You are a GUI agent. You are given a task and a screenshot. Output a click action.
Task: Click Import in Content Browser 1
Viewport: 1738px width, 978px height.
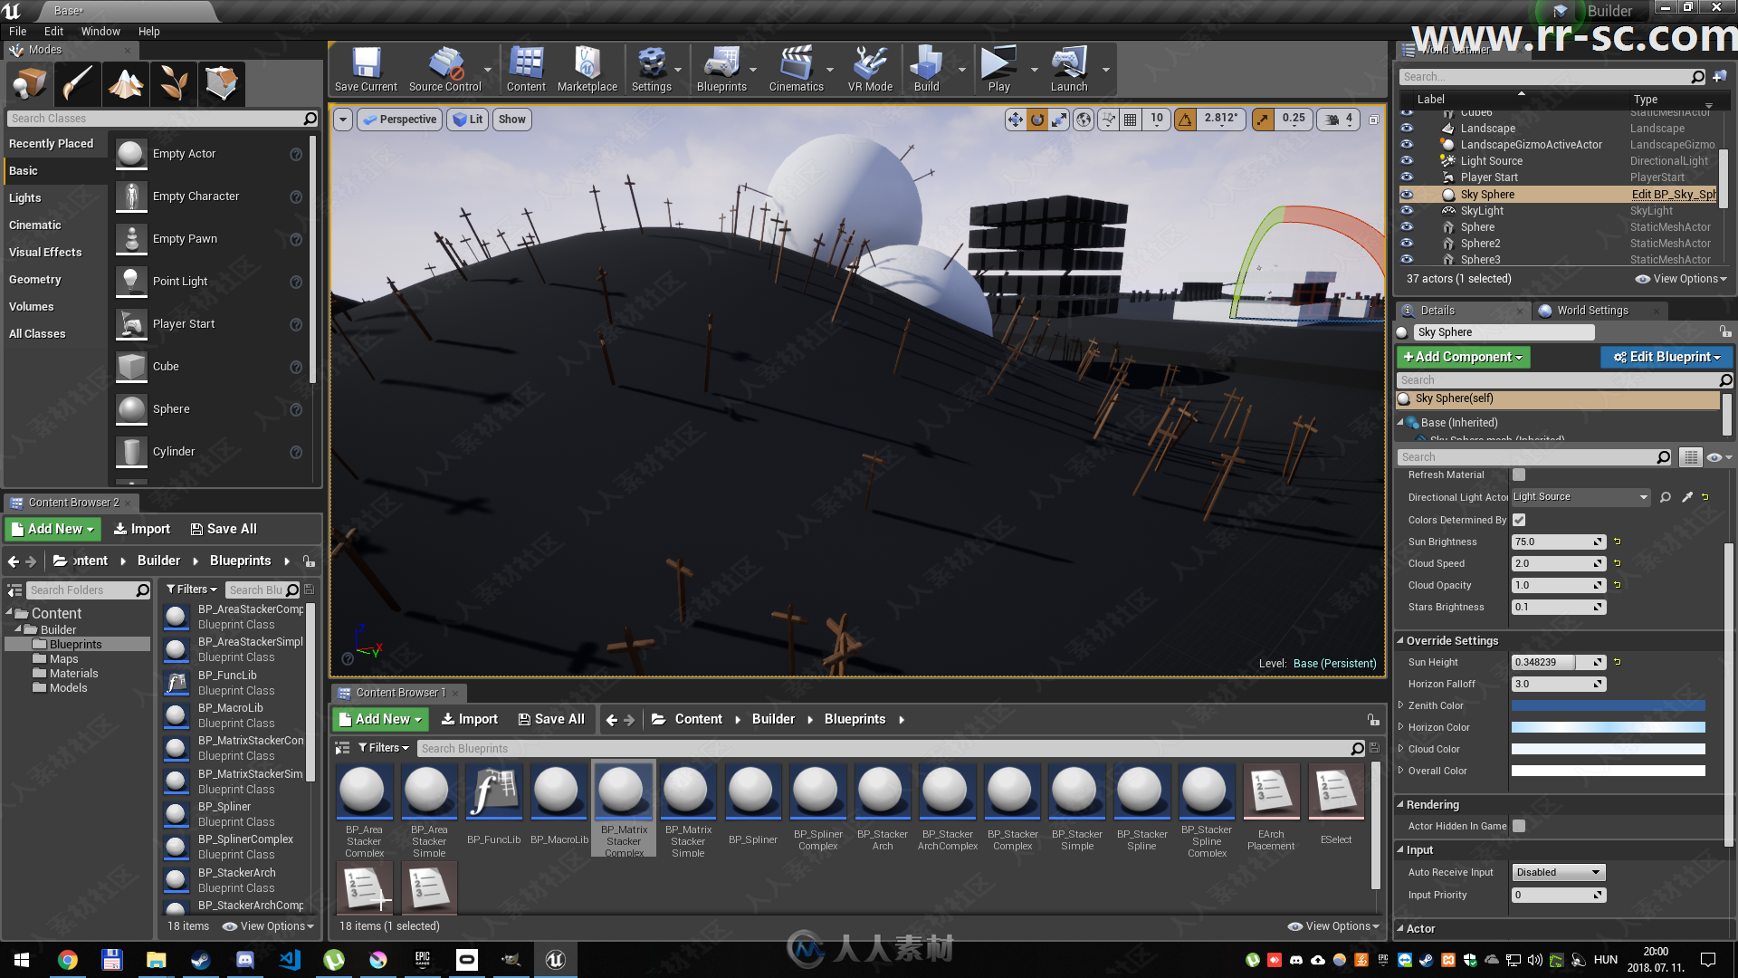(x=469, y=719)
